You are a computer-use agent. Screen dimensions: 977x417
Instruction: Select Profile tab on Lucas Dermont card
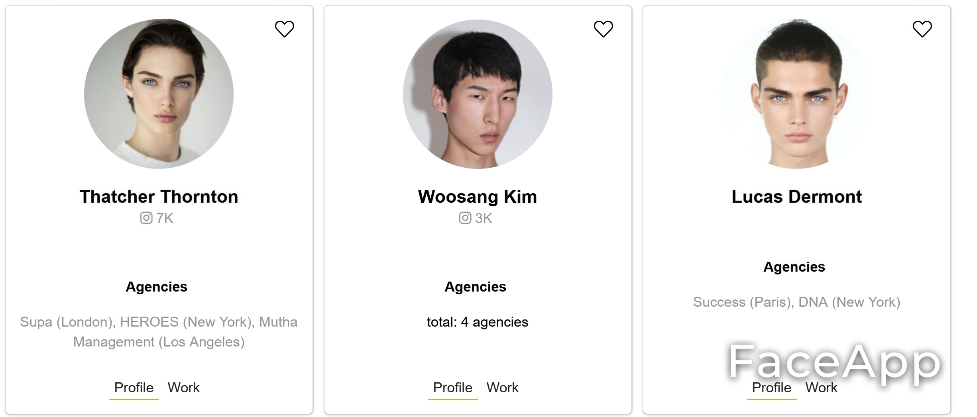[x=772, y=388]
